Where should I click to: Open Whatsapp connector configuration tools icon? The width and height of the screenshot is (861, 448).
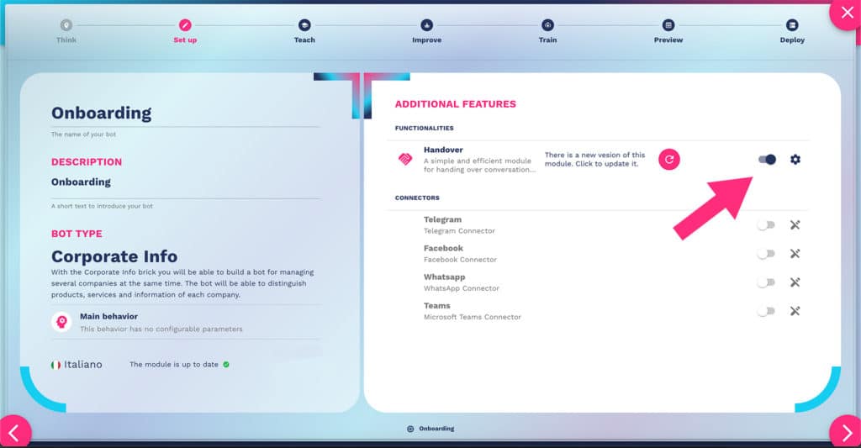(x=795, y=282)
